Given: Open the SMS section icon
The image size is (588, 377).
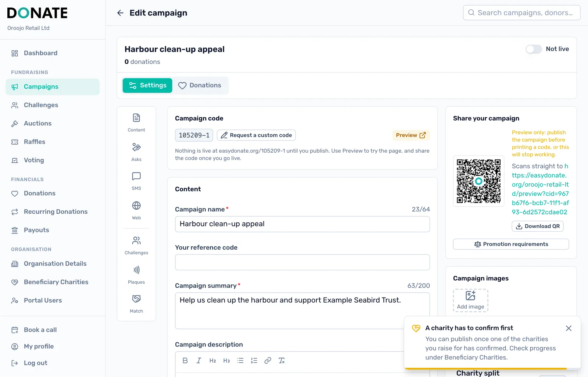Looking at the screenshot, I should tap(136, 181).
